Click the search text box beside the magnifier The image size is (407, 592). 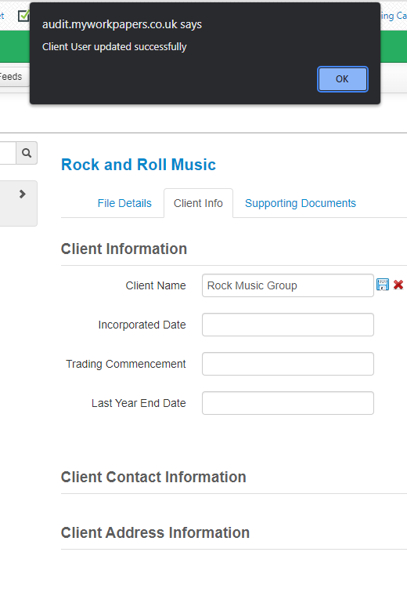tap(8, 153)
